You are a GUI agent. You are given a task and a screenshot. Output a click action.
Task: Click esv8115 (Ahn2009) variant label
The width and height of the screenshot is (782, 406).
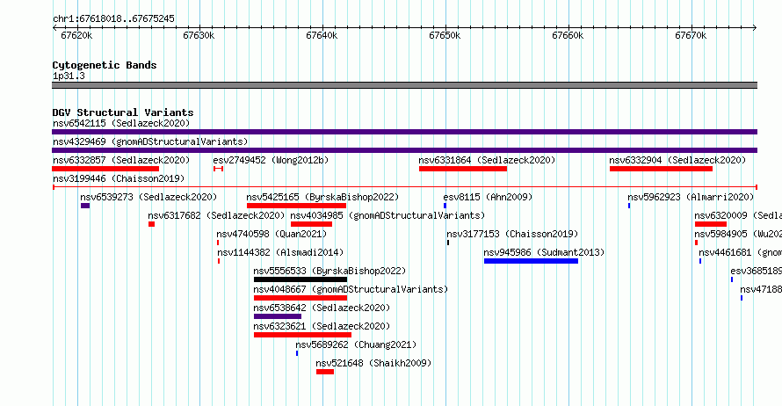488,197
